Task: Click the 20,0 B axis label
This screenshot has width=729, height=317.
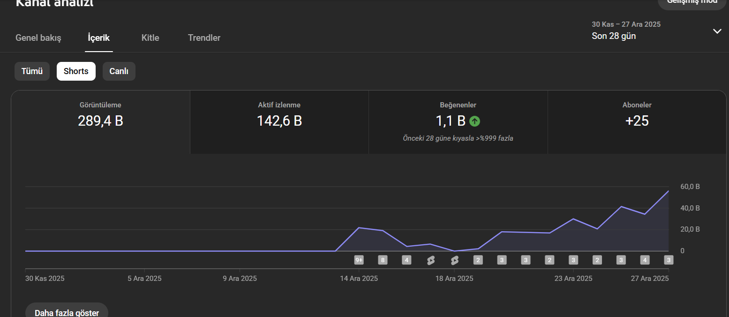Action: 690,229
